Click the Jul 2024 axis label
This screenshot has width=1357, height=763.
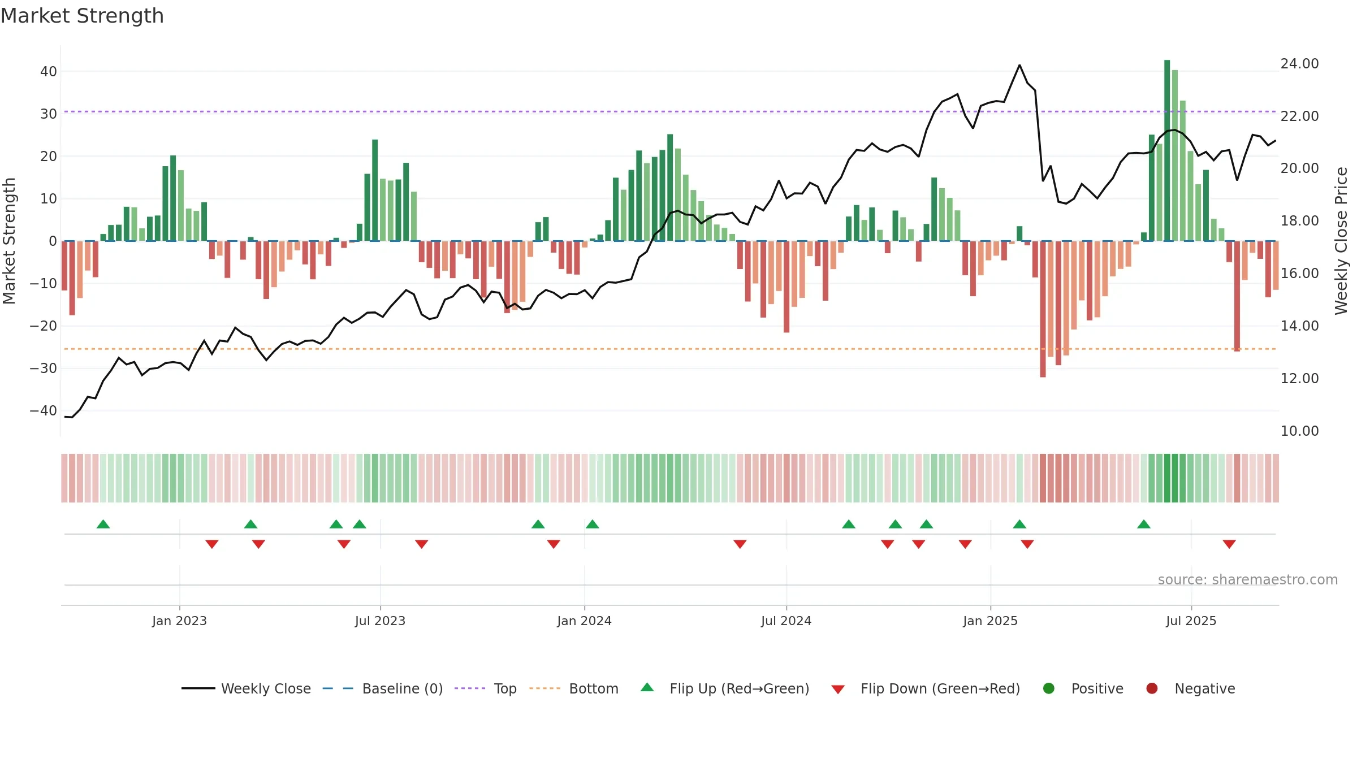click(x=786, y=621)
